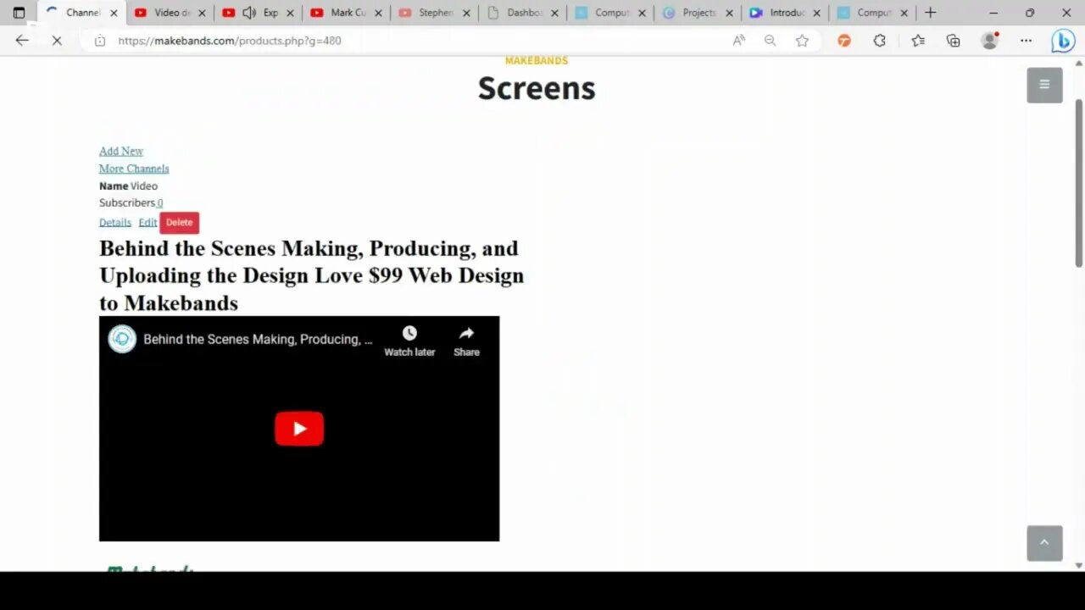This screenshot has width=1085, height=610.
Task: Click the Read aloud icon
Action: click(739, 41)
